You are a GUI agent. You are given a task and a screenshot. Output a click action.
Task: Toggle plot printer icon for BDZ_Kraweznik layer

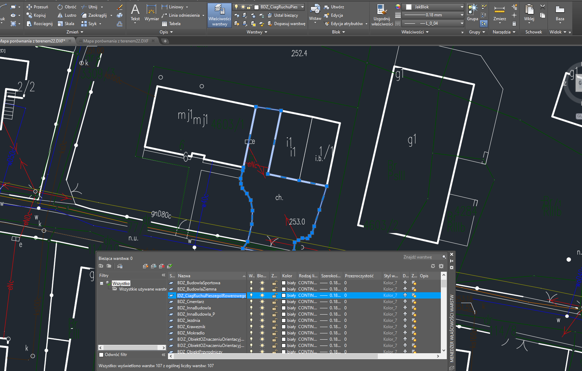(405, 327)
